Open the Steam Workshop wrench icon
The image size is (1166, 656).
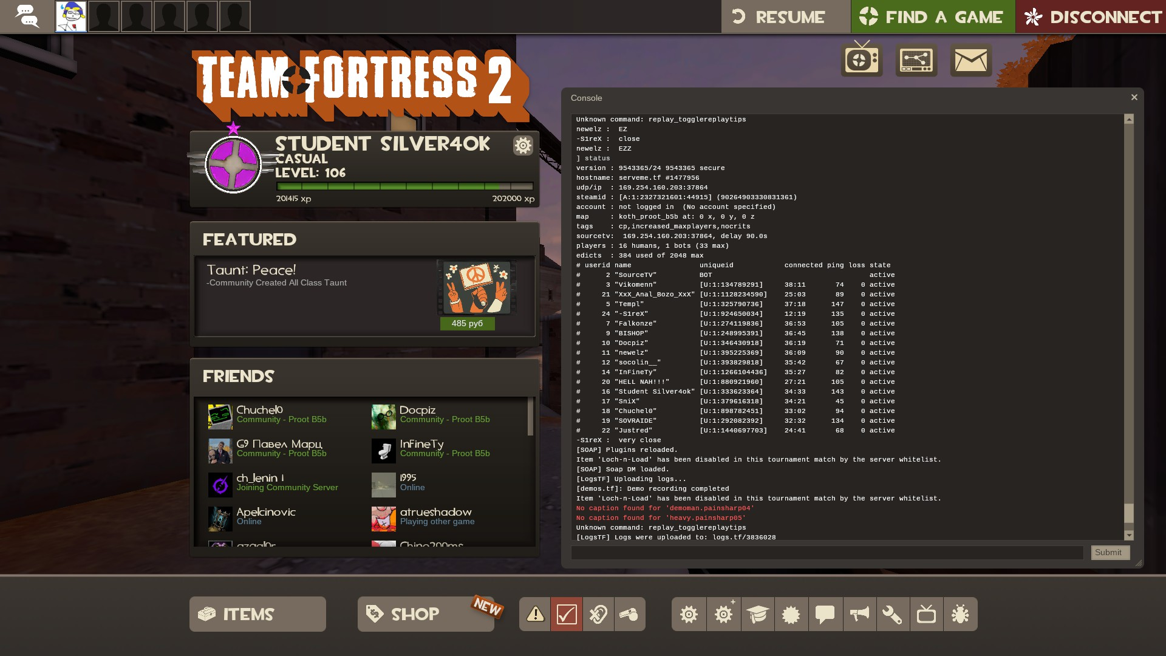[892, 614]
